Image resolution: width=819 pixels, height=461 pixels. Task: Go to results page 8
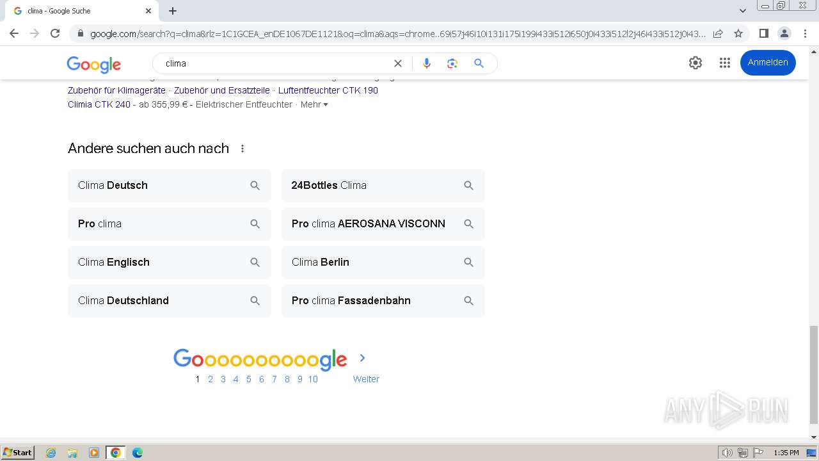click(287, 379)
